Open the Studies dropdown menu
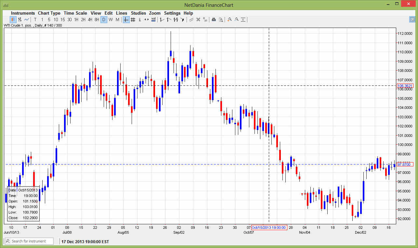Viewport: 418px width, 248px height. (138, 13)
